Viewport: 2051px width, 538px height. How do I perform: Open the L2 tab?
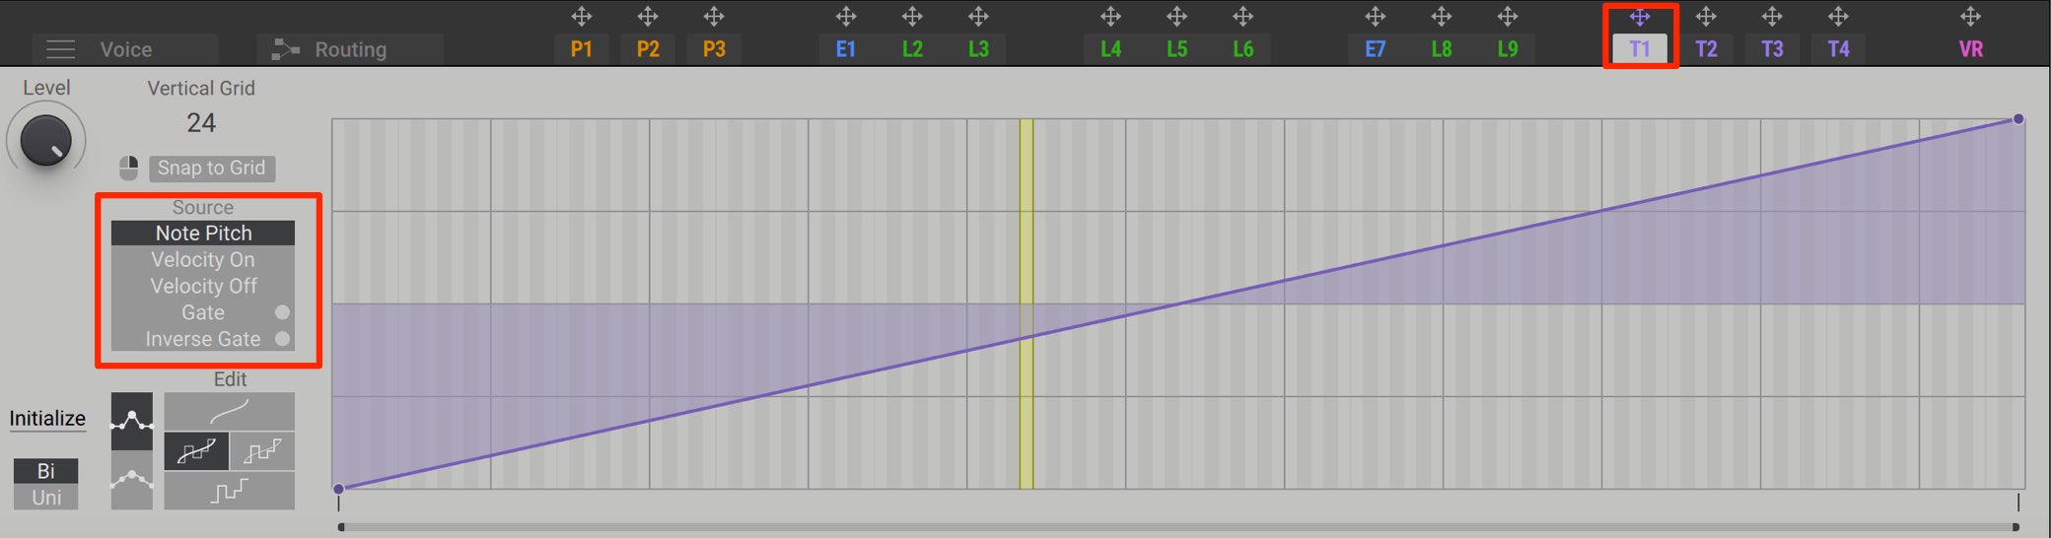click(x=912, y=49)
